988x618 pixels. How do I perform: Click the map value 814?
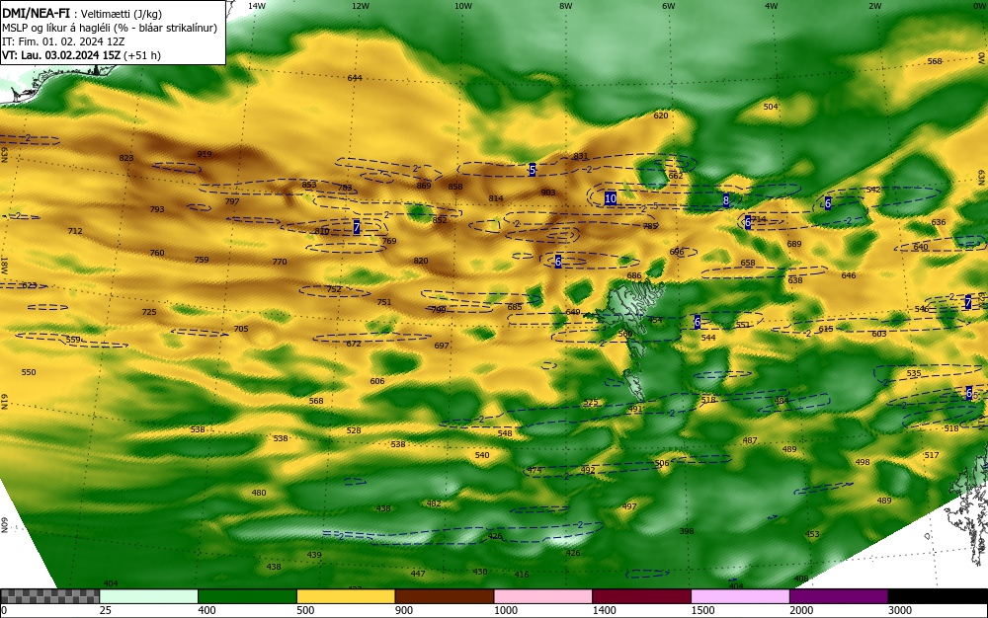[x=496, y=198]
